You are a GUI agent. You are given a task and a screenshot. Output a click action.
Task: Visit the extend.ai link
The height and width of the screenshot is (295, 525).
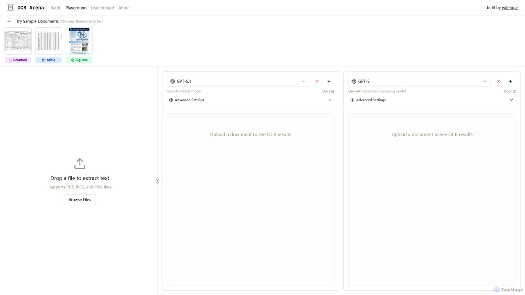click(x=510, y=8)
